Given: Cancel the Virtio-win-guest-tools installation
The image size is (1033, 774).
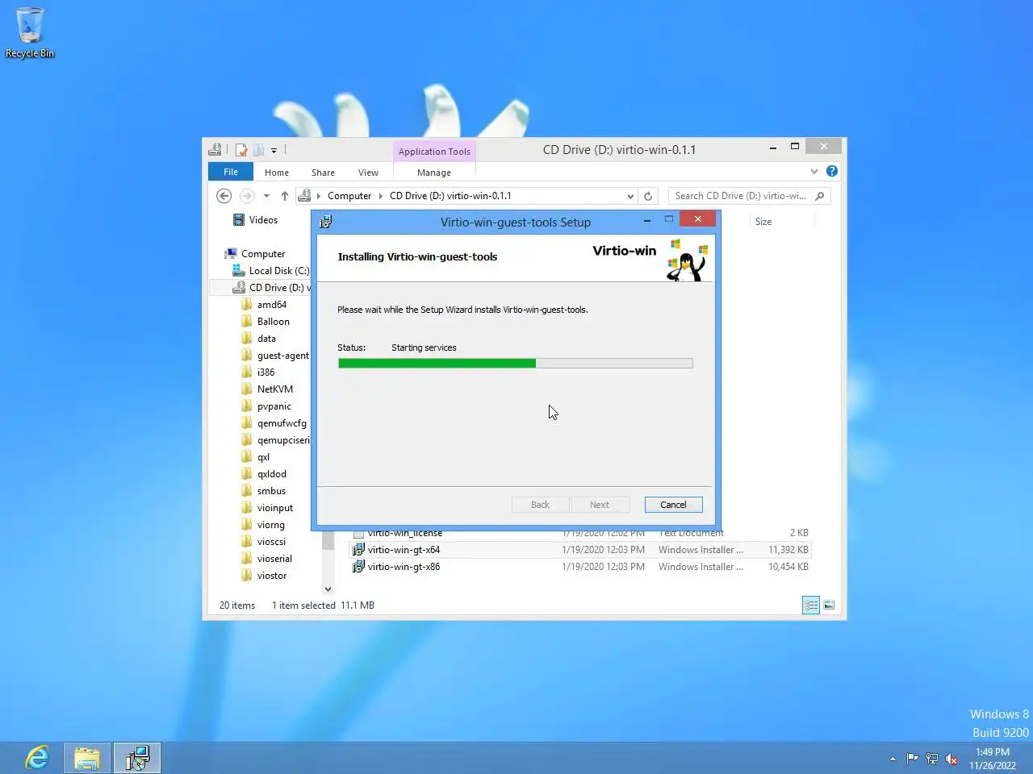Looking at the screenshot, I should pos(673,505).
